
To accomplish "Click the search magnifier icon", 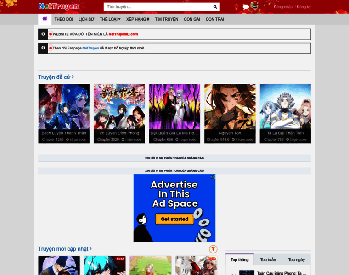I will (x=215, y=7).
